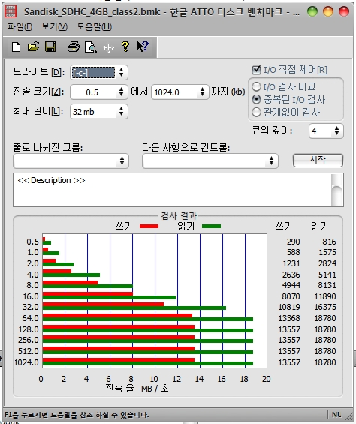Open a benchmark file with the folder icon
The image size is (356, 424).
[33, 47]
